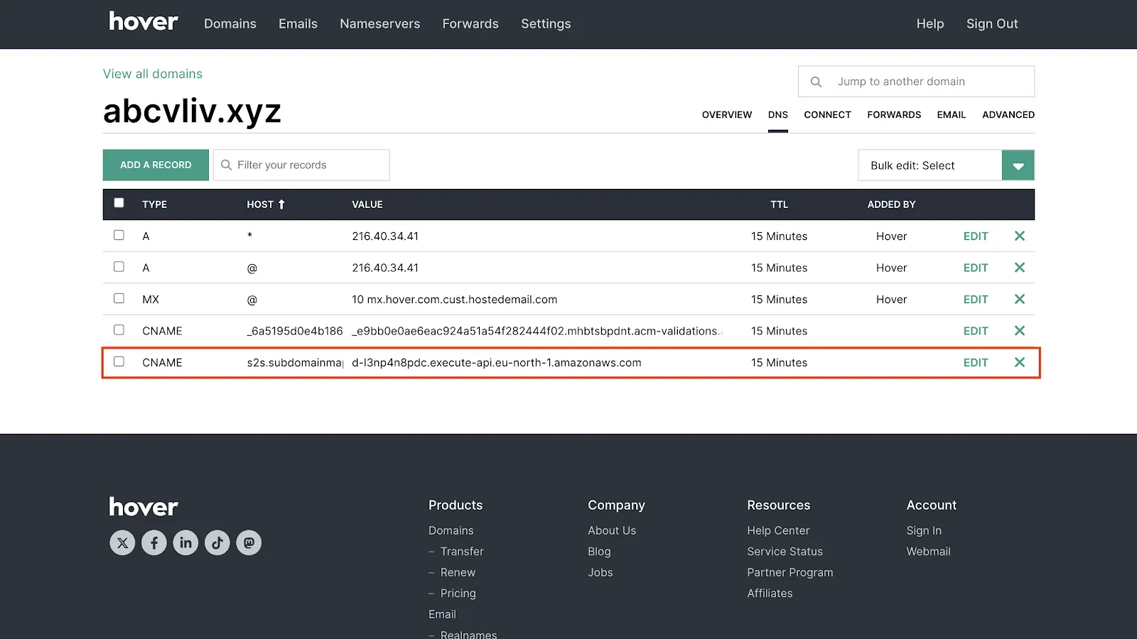Image resolution: width=1137 pixels, height=639 pixels.
Task: Open the footer Webmail link
Action: [928, 552]
